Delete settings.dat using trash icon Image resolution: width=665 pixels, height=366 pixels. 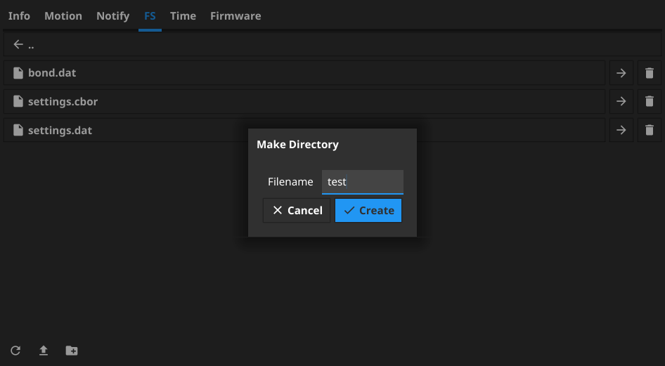click(649, 130)
